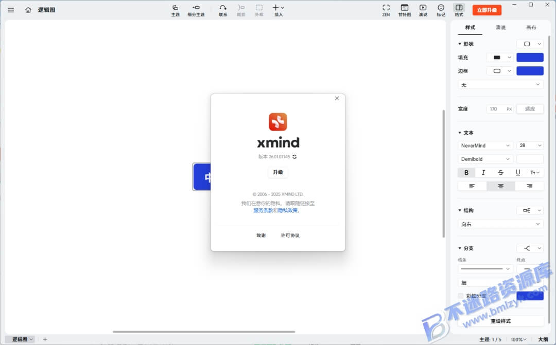This screenshot has height=345, width=556.
Task: Open the 线条 line style dropdown
Action: coord(485,269)
